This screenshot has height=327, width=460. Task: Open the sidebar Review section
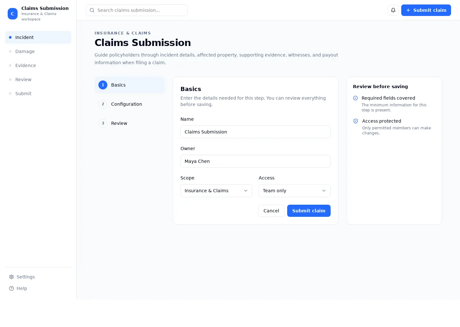pyautogui.click(x=38, y=80)
